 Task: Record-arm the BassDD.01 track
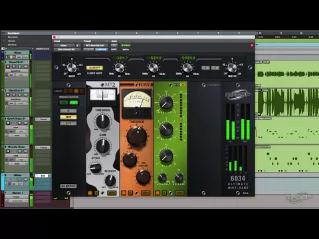[x=8, y=66]
